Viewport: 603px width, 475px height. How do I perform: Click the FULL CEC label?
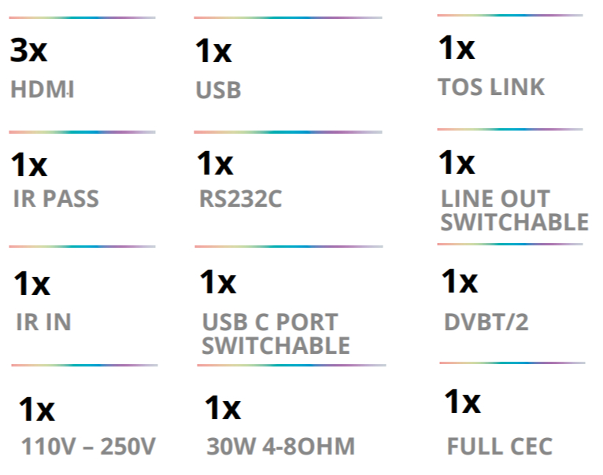click(500, 446)
